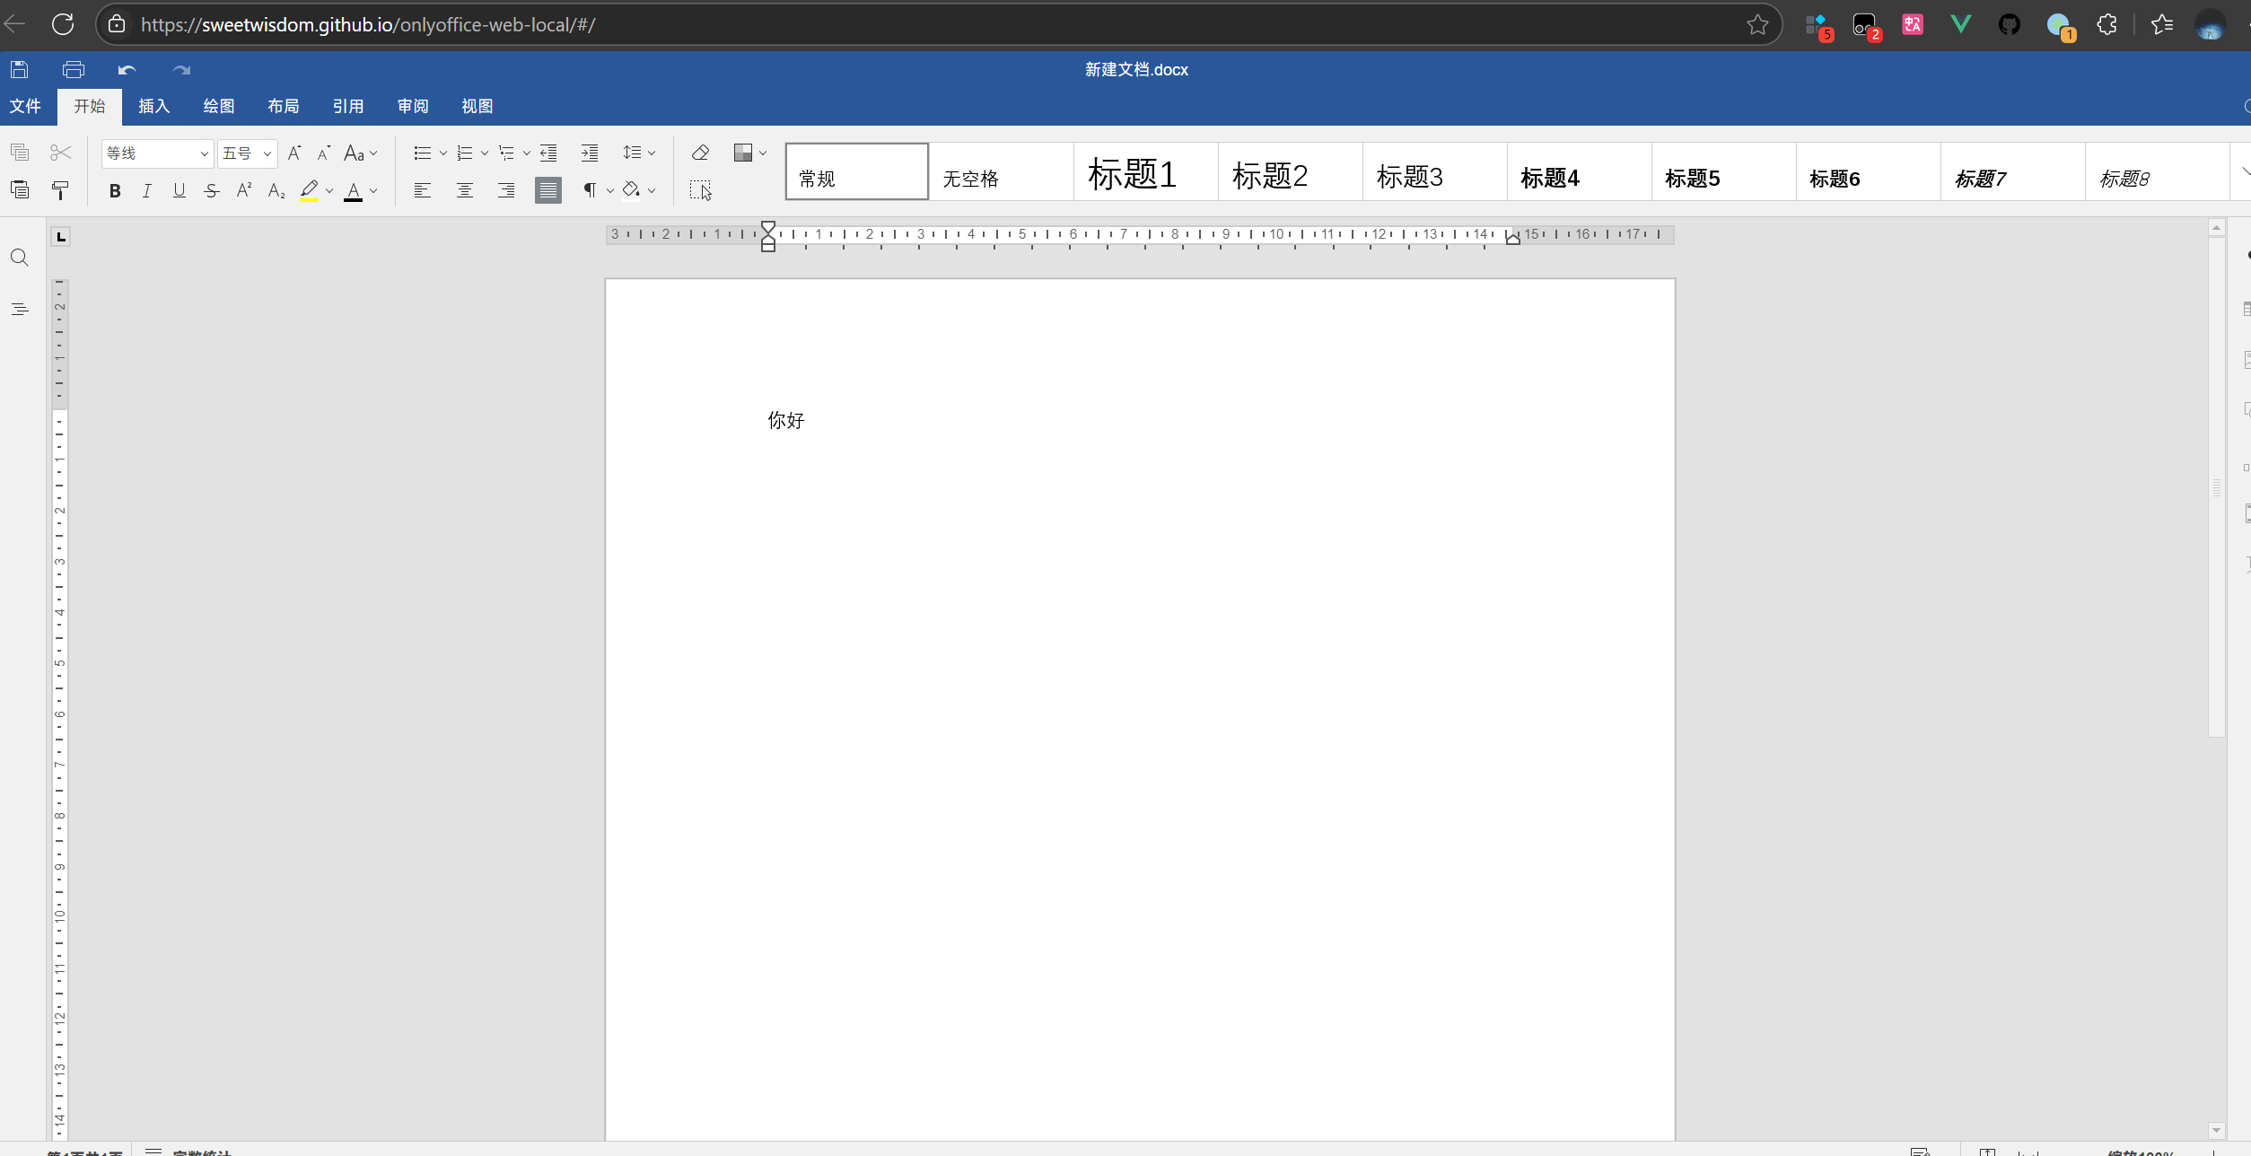
Task: Click the Clear Style eraser icon
Action: pos(700,153)
